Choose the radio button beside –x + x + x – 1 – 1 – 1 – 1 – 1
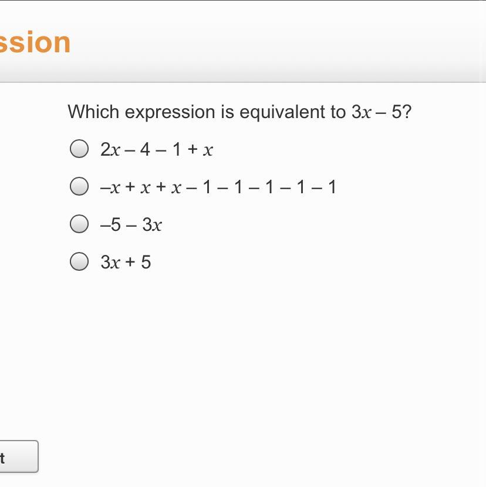The width and height of the screenshot is (486, 487). click(x=79, y=187)
